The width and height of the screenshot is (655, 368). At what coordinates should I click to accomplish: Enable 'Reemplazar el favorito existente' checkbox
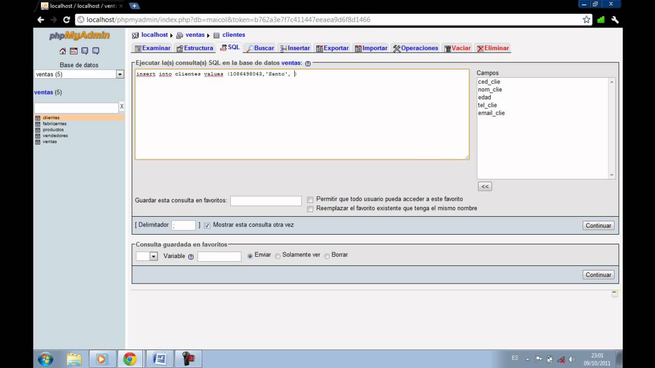[310, 209]
